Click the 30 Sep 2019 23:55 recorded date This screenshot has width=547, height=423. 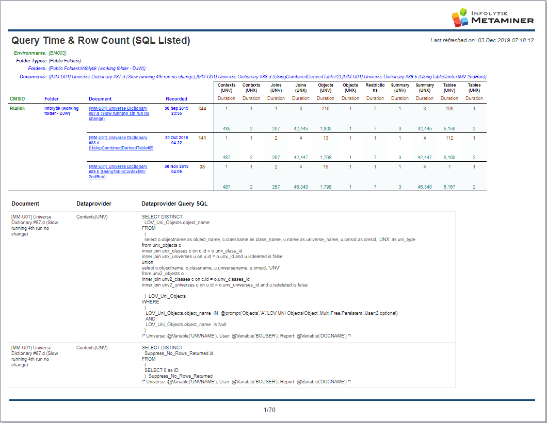[x=176, y=111]
